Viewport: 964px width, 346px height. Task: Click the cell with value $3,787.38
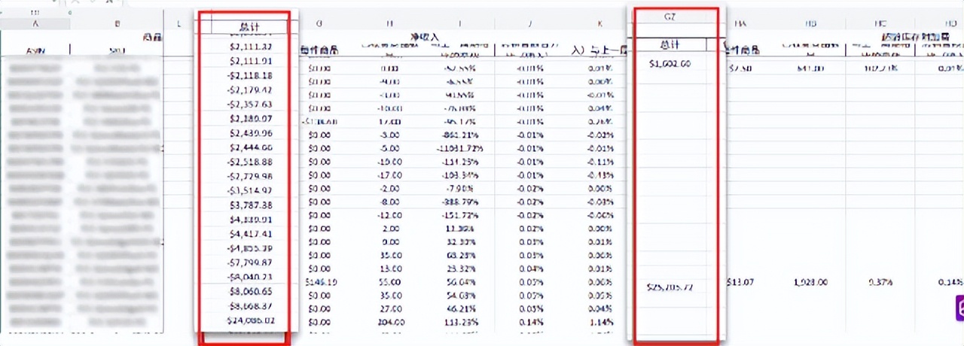click(x=249, y=205)
